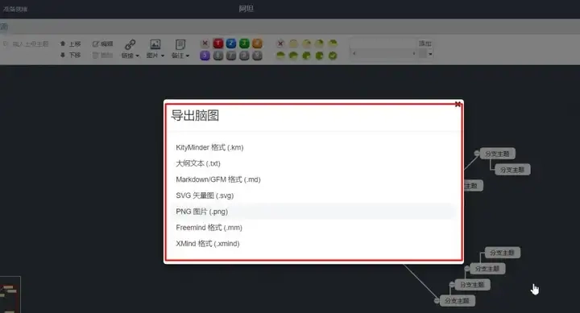Screen dimensions: 580x313
Task: Click 编辑 edit node button
Action: 102,43
